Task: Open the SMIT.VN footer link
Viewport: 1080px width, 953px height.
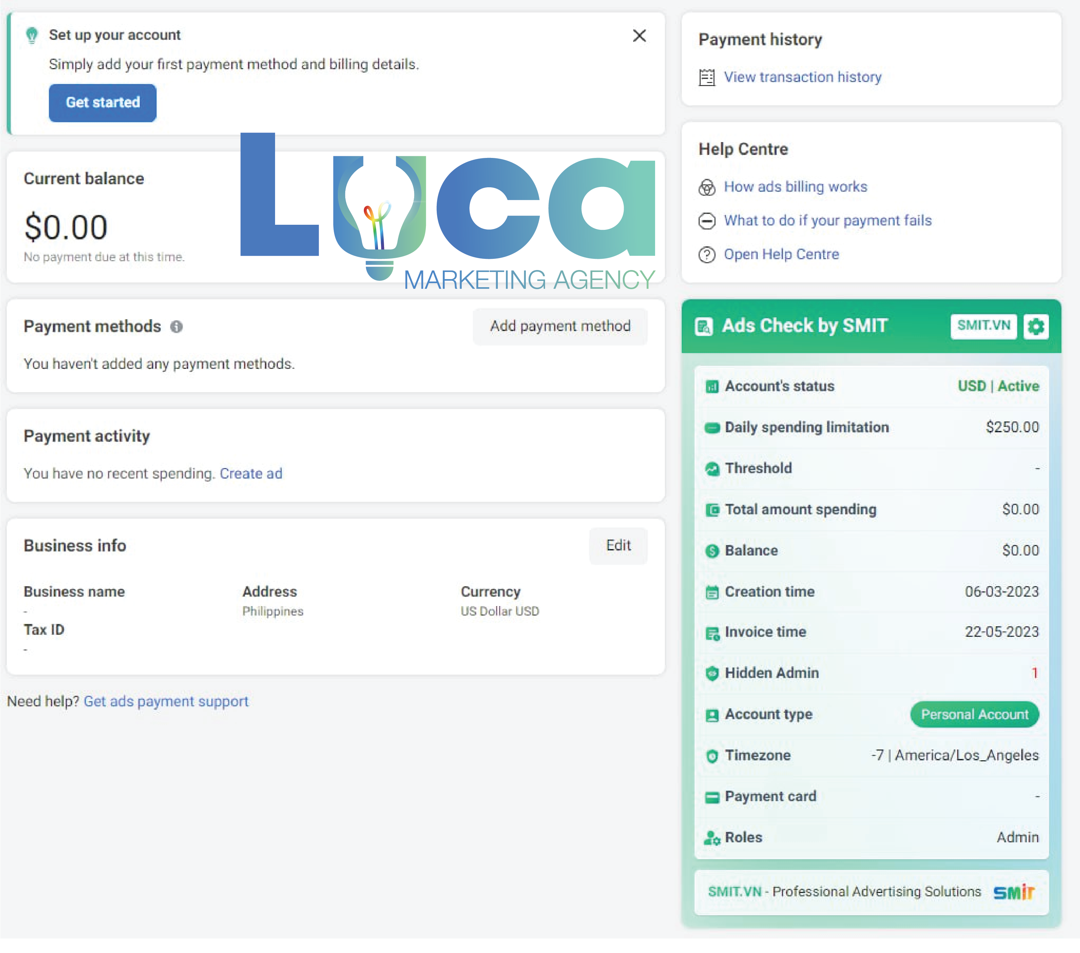Action: 734,892
